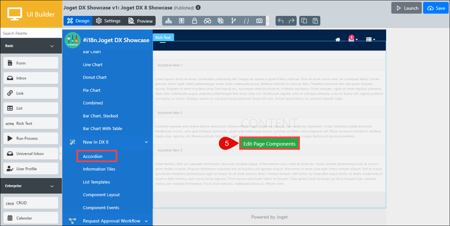Click in the Search Palette field
Viewport: 450px width, 226px height.
[x=31, y=33]
